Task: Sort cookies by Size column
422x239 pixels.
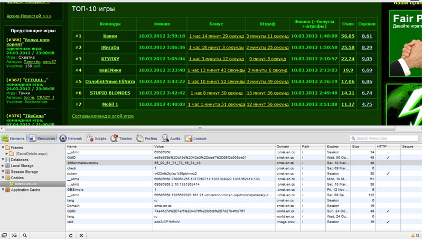Action: point(363,146)
